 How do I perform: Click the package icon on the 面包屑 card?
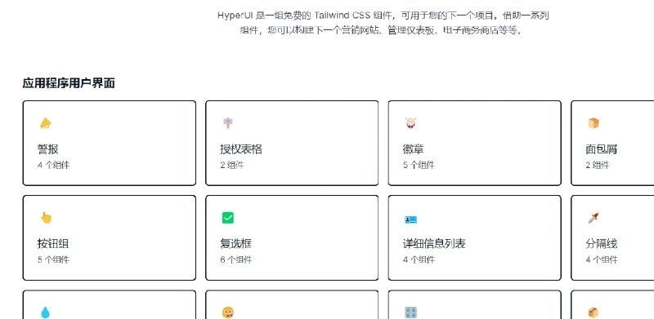594,123
